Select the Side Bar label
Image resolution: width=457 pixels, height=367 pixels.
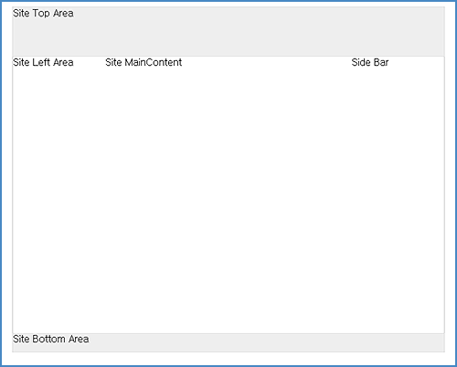(x=370, y=62)
